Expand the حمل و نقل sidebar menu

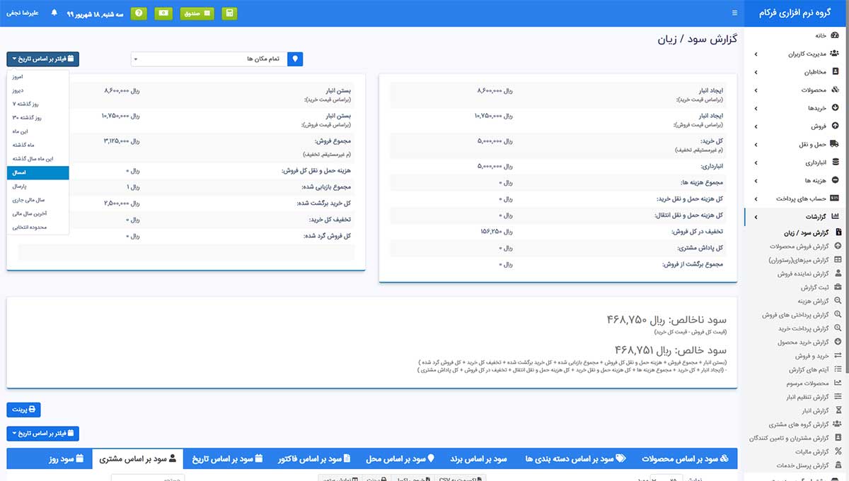[814, 145]
